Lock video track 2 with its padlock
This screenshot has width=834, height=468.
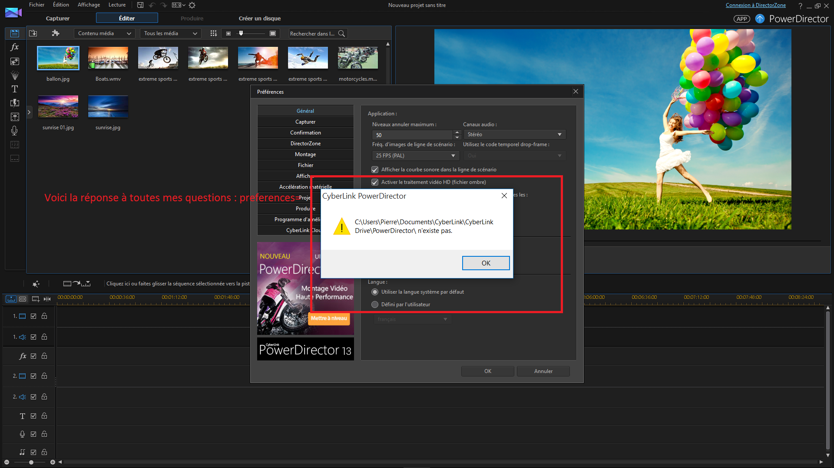point(44,376)
